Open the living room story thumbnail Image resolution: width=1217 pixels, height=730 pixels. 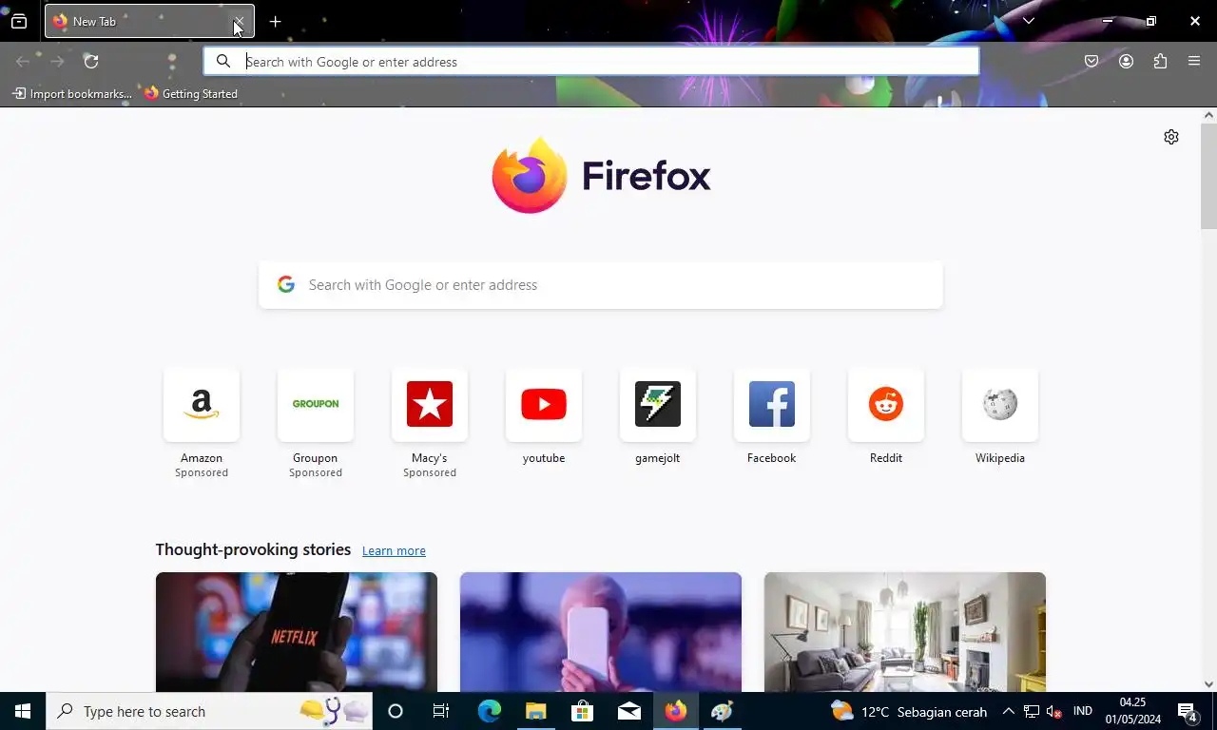click(x=905, y=632)
